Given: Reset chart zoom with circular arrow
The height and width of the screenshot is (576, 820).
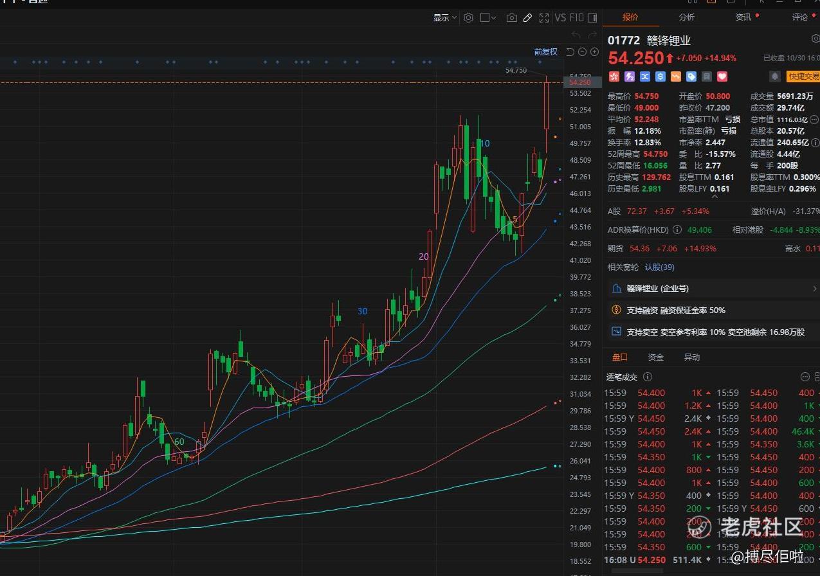Looking at the screenshot, I should [570, 52].
